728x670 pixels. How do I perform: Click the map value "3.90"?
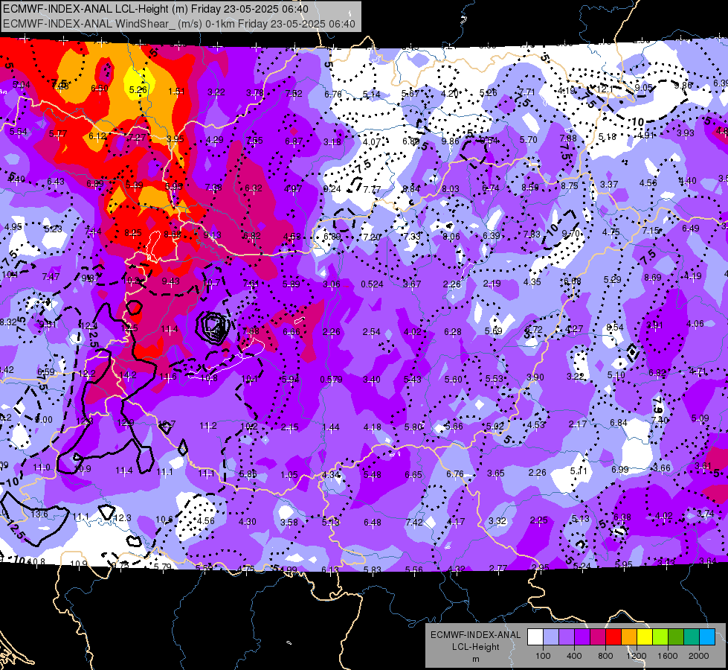[x=535, y=377]
